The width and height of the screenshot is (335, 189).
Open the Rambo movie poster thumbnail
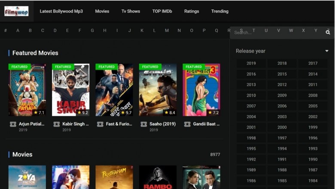point(158,177)
